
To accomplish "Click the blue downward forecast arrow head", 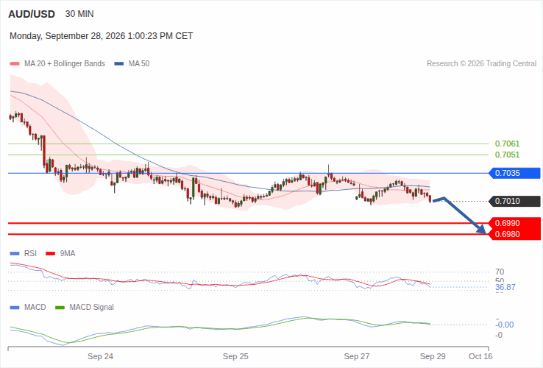I will [x=482, y=229].
